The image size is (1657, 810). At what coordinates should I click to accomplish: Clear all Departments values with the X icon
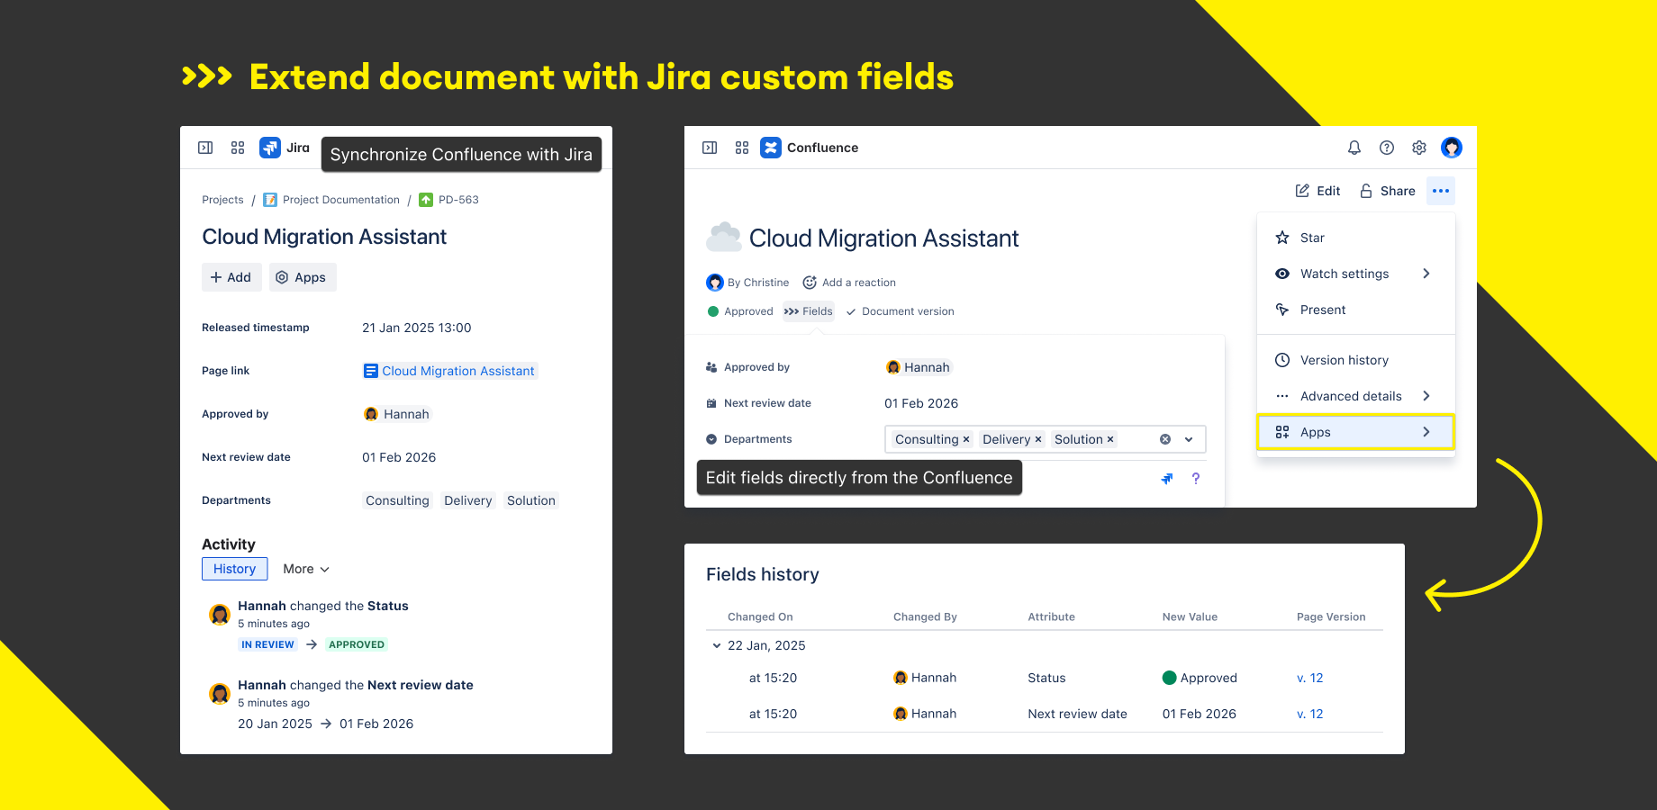point(1165,439)
